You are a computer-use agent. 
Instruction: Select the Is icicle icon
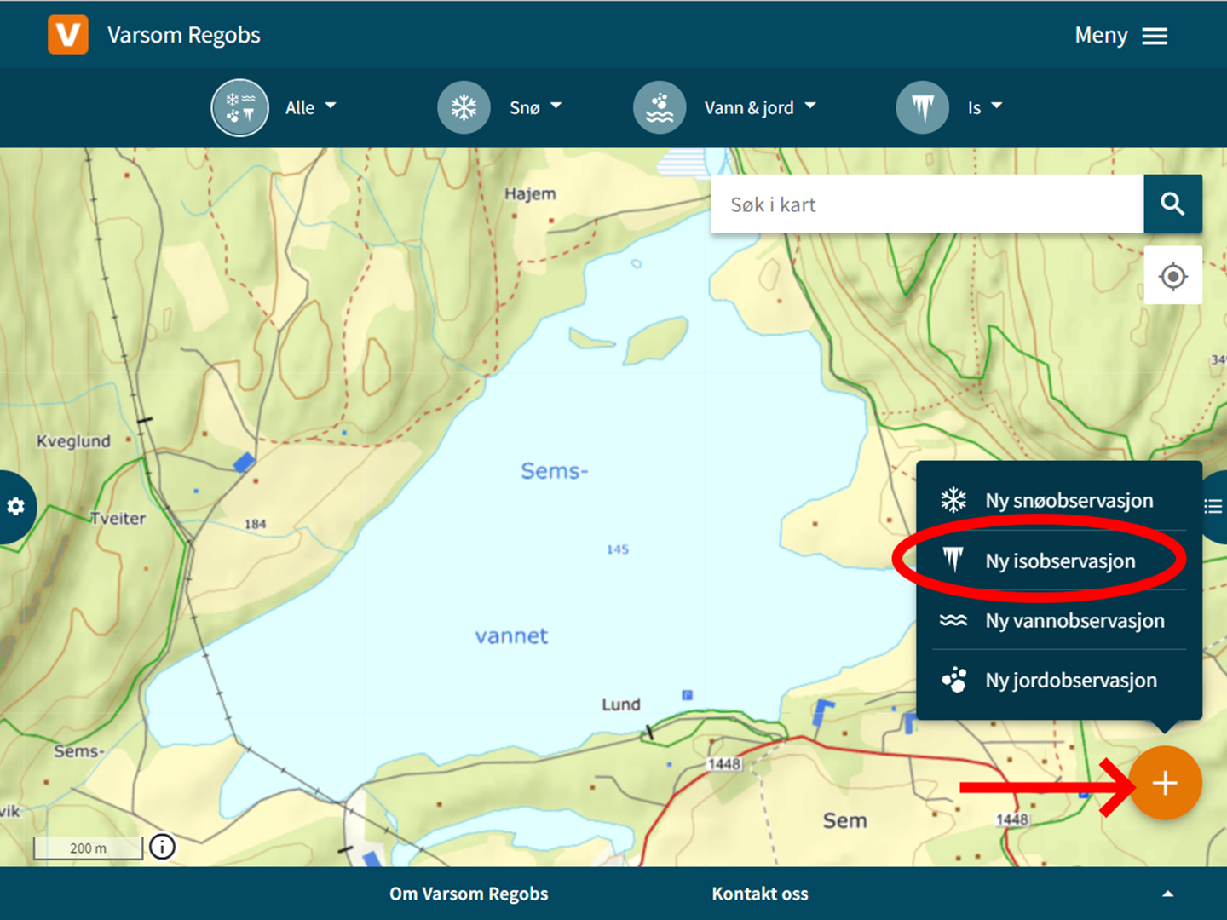pyautogui.click(x=923, y=107)
